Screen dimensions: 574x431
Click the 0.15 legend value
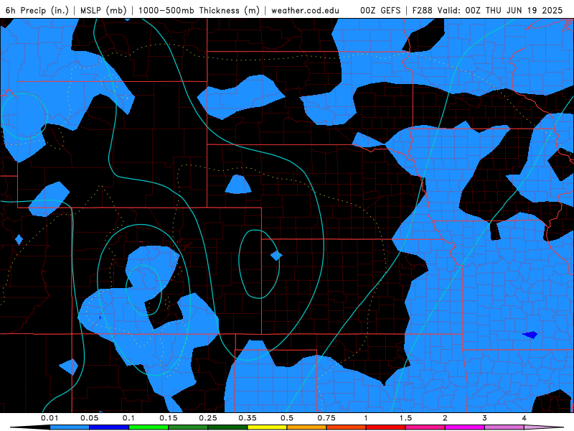(x=169, y=418)
